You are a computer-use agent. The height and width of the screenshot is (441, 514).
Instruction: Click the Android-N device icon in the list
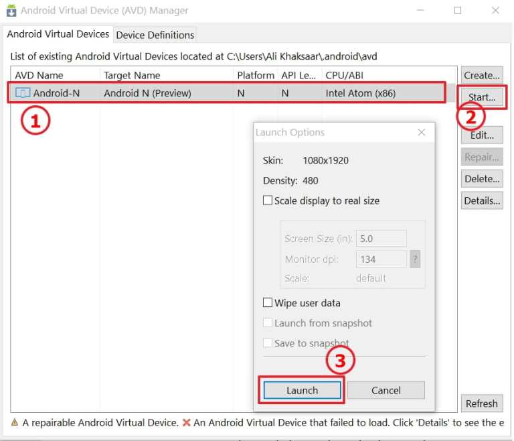coord(23,93)
